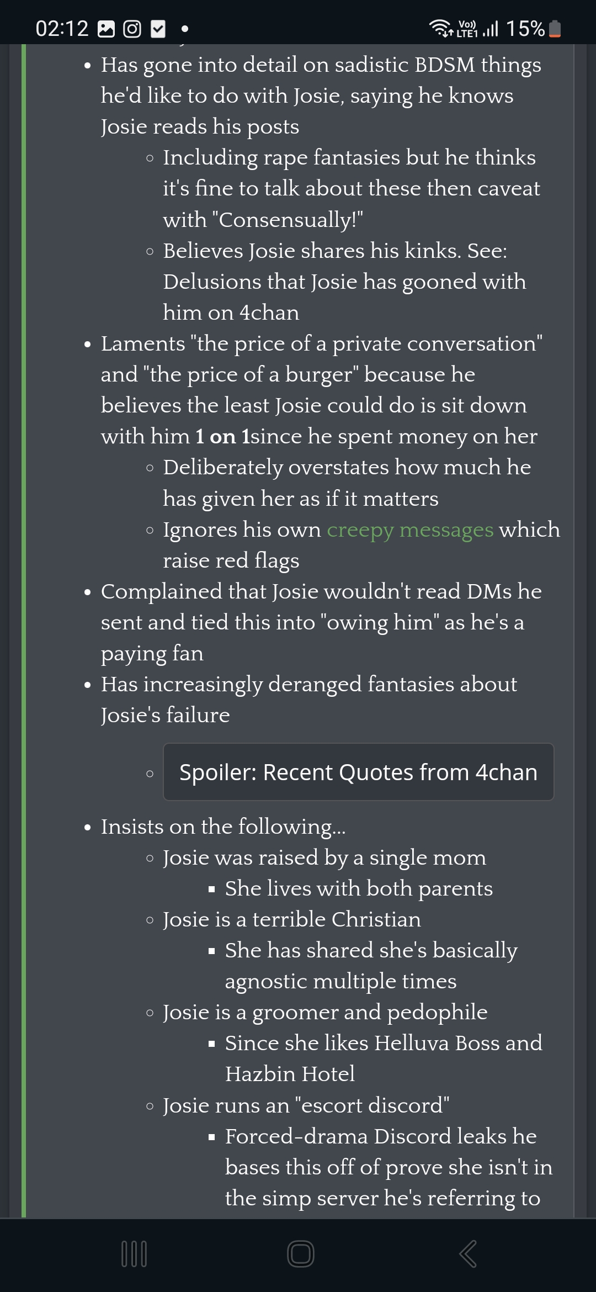Tap the bold '1 on 1' text
The width and height of the screenshot is (596, 1292).
pyautogui.click(x=223, y=437)
